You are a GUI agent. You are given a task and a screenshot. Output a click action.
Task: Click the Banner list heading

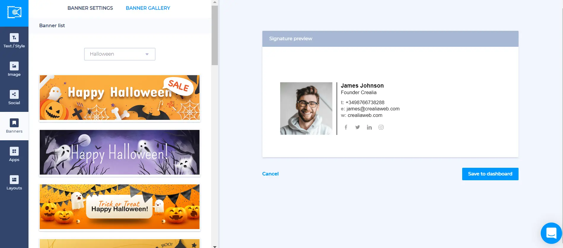click(52, 25)
